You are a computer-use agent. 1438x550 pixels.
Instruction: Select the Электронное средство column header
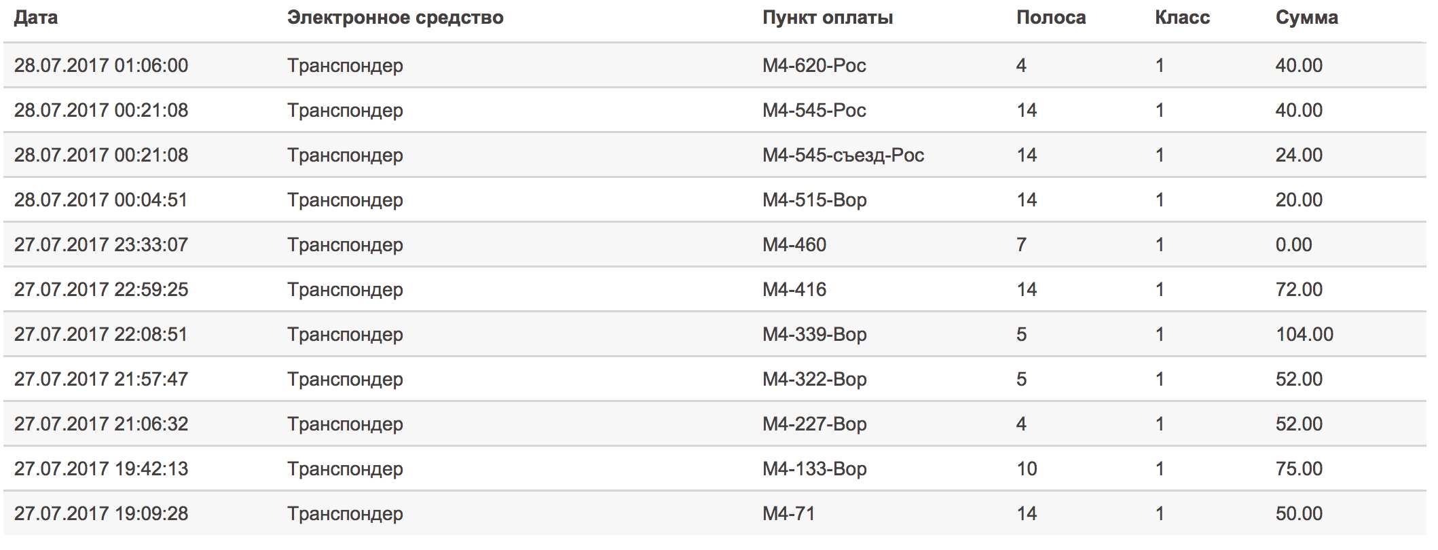click(395, 18)
